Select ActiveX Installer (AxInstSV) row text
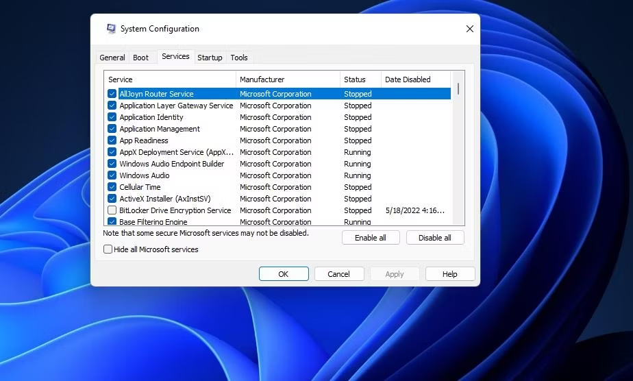Image resolution: width=633 pixels, height=381 pixels. [164, 199]
